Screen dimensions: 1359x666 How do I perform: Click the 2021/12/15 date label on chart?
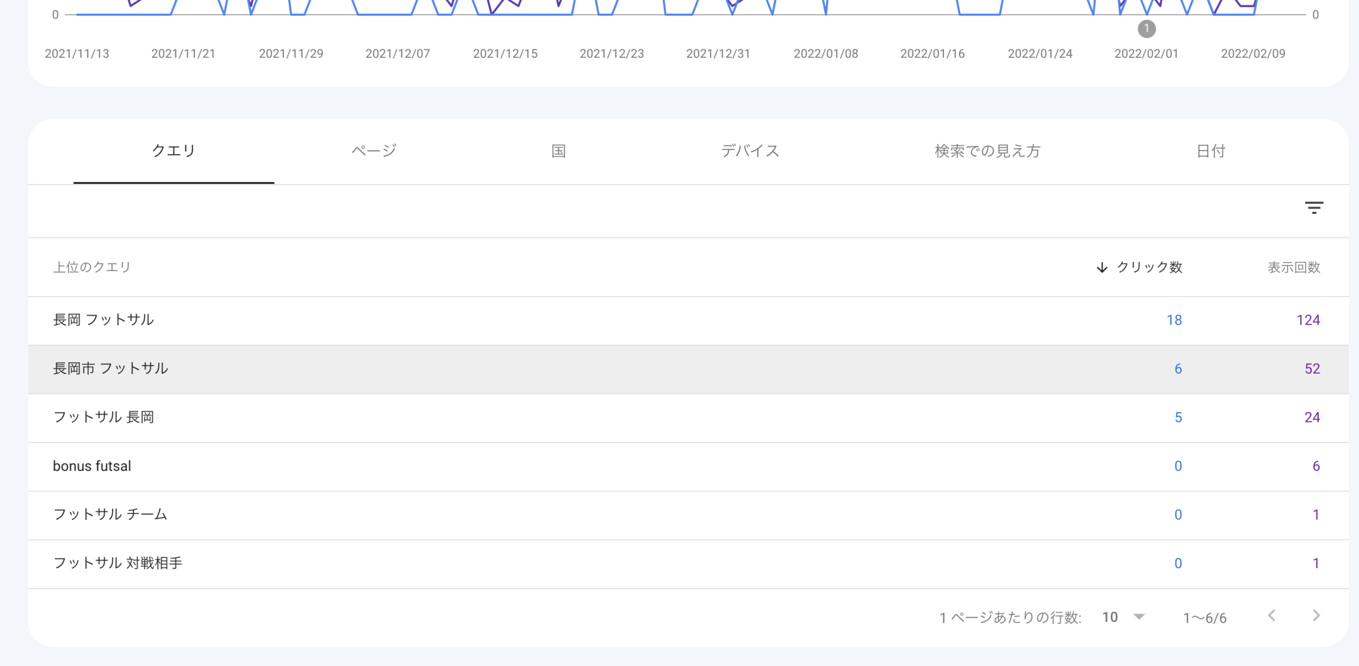[505, 54]
